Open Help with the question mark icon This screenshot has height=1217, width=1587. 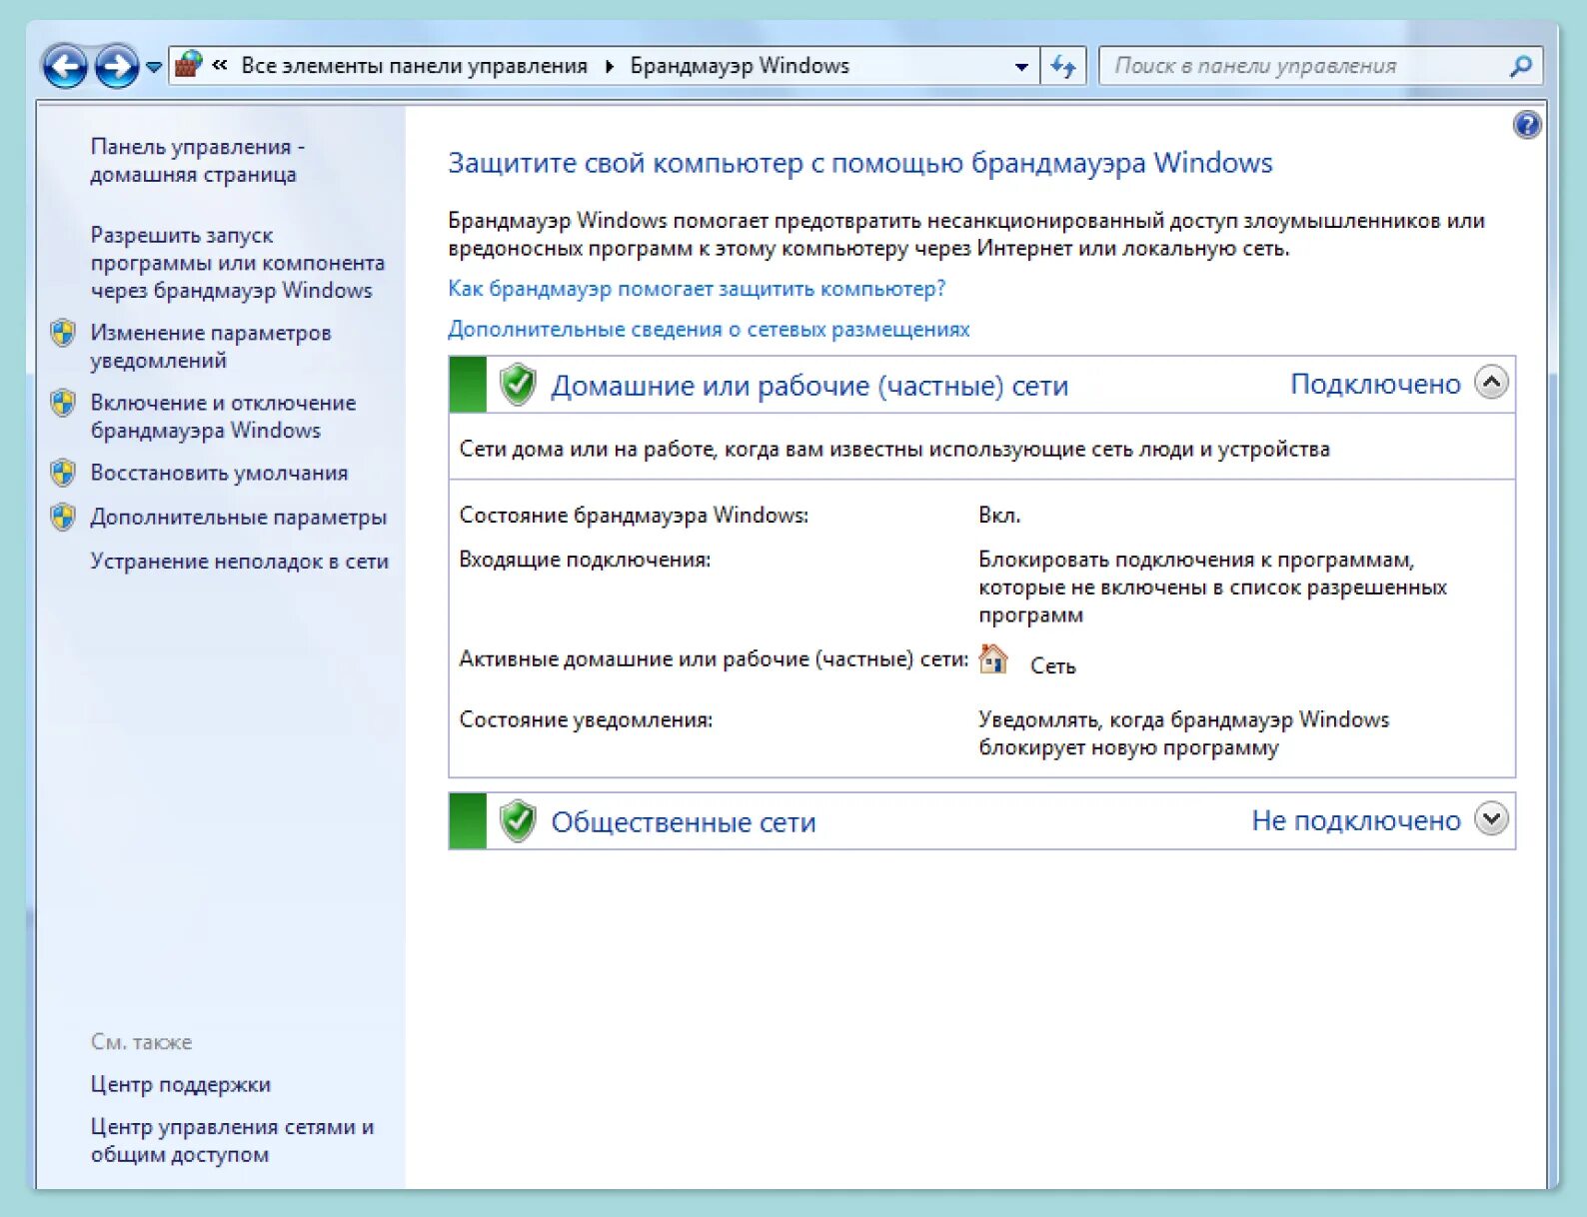tap(1527, 125)
